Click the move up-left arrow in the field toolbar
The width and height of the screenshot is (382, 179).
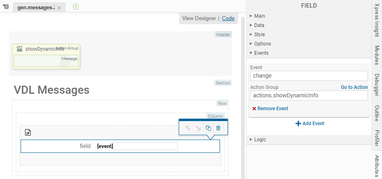tap(188, 128)
